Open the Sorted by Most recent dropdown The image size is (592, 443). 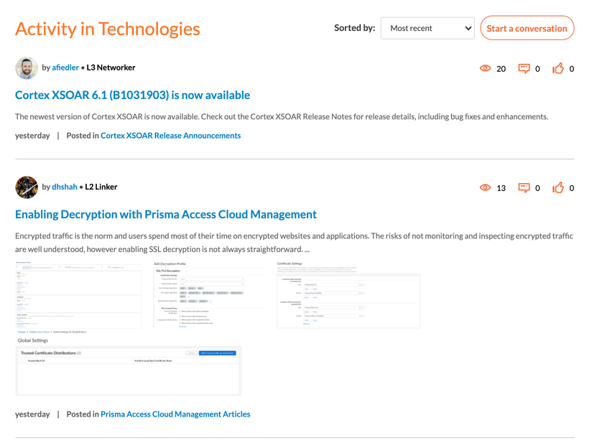pyautogui.click(x=427, y=29)
